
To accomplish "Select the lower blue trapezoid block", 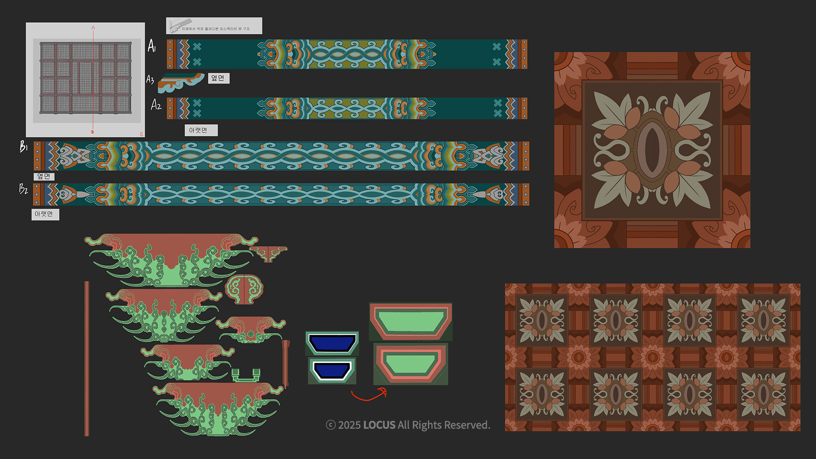I will pos(332,370).
